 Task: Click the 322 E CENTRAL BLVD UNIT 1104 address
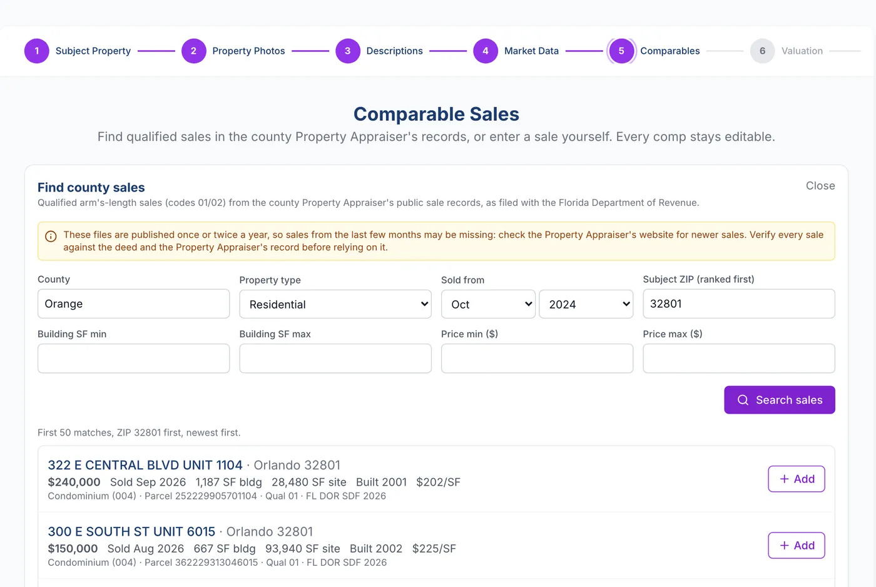click(x=145, y=465)
